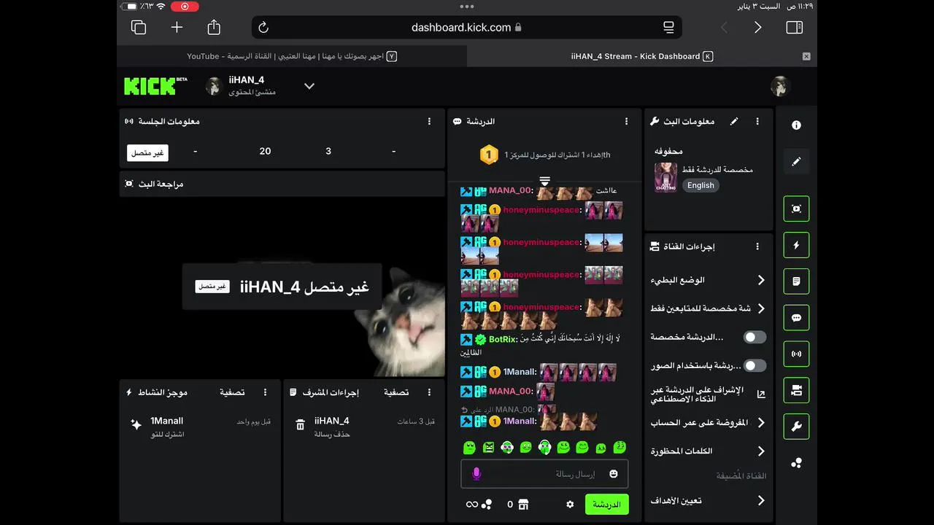Open the info icon in right sidebar

point(796,125)
